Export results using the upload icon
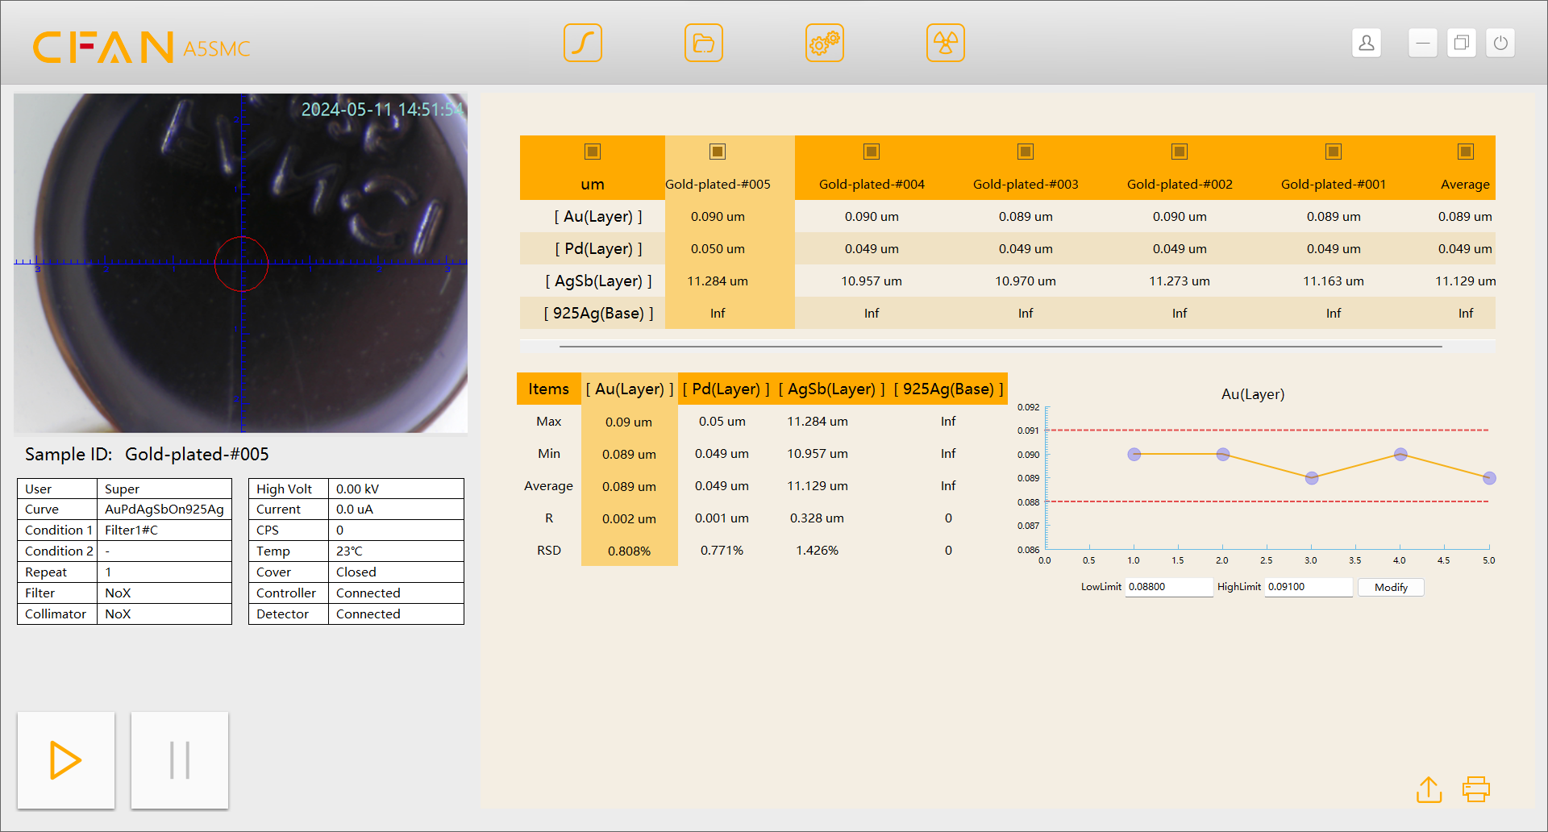This screenshot has height=832, width=1548. point(1429,789)
